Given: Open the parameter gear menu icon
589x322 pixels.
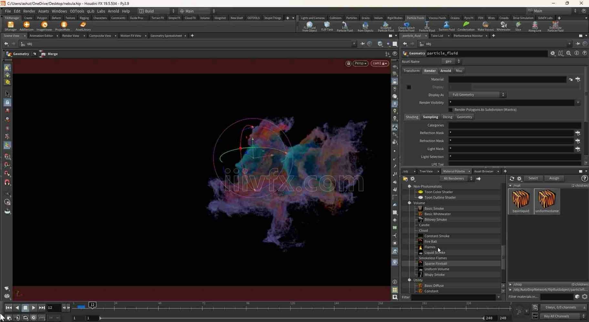Looking at the screenshot, I should pyautogui.click(x=553, y=53).
